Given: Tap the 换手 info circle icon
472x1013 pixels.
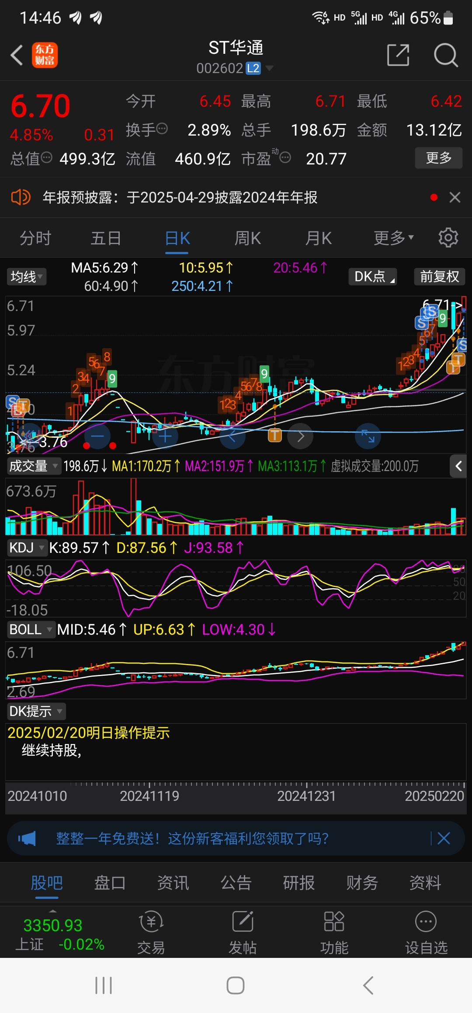Looking at the screenshot, I should pyautogui.click(x=162, y=129).
